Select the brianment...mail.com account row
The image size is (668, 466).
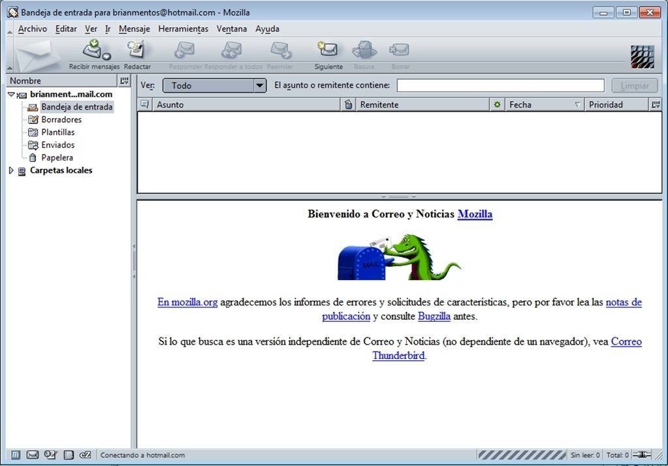coord(71,94)
